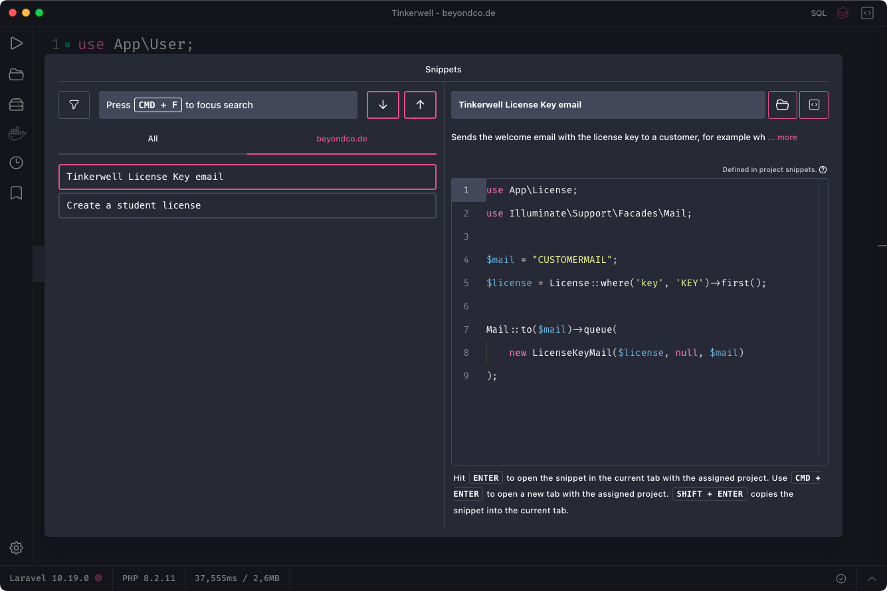Click the code brackets icon in title bar
The image size is (887, 591).
[x=867, y=13]
